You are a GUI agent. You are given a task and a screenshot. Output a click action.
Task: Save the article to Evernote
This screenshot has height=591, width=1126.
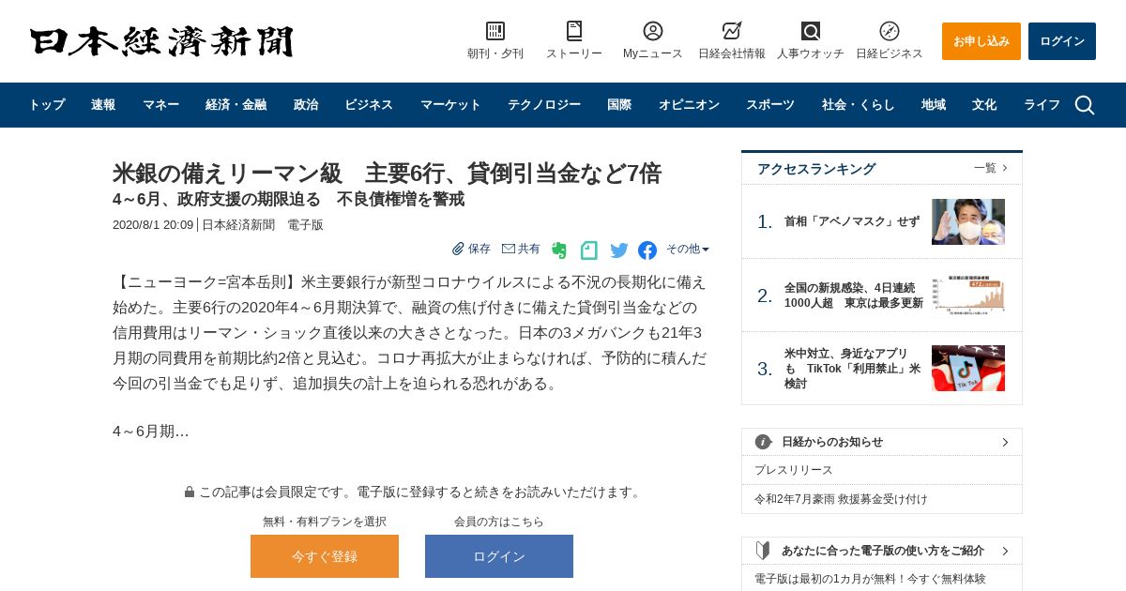click(559, 250)
